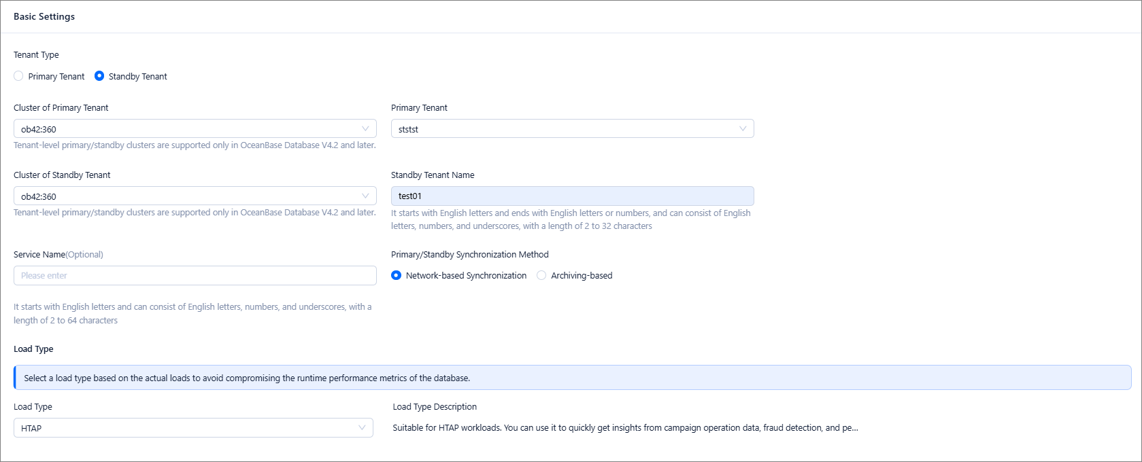Click the chevron arrow in HTAP selector
Screen dimensions: 1142x462
click(362, 427)
